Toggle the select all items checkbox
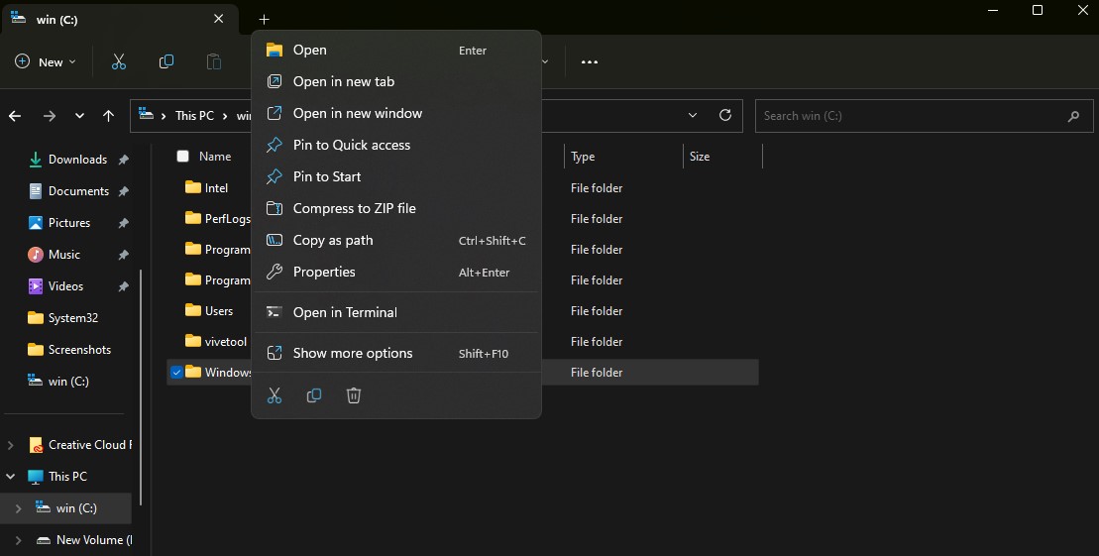Screen dimensions: 1099x556 (x=182, y=157)
